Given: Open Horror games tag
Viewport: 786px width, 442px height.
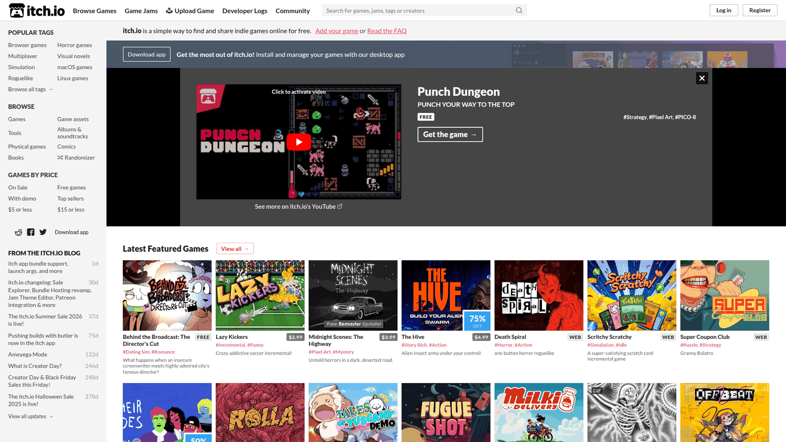Looking at the screenshot, I should pos(75,45).
